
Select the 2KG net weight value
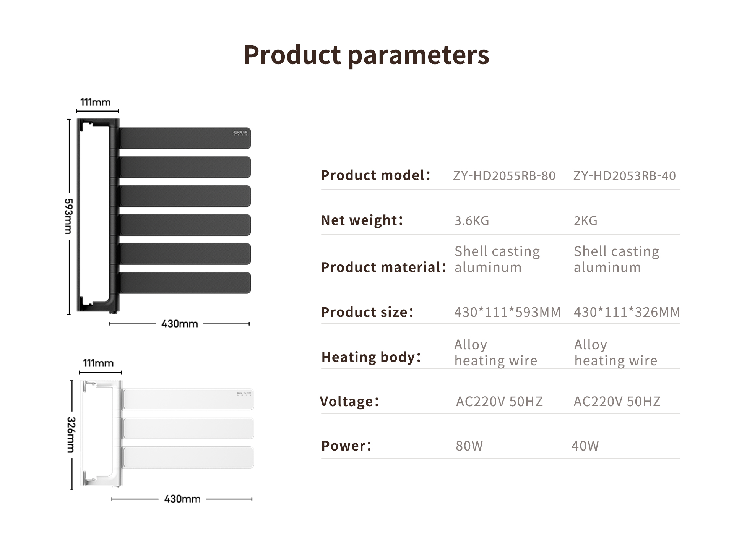pos(586,220)
